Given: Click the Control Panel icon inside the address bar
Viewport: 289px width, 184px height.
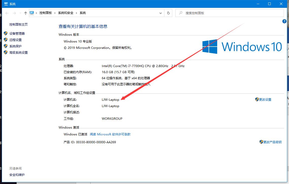Looking at the screenshot, I should point(31,13).
